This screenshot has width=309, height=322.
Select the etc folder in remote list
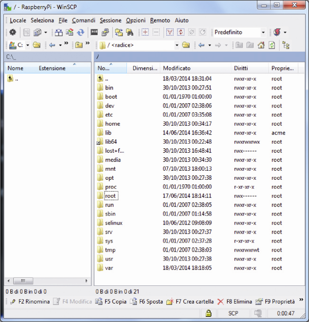pyautogui.click(x=109, y=115)
